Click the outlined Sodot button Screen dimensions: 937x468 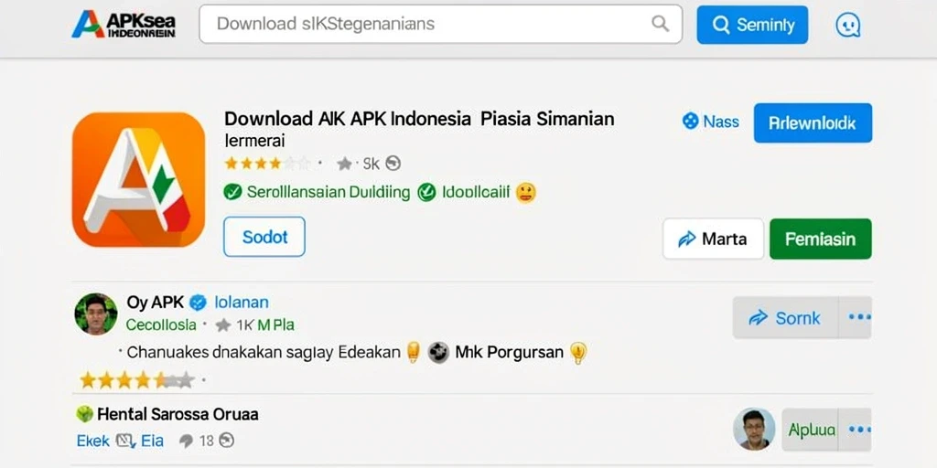(264, 237)
